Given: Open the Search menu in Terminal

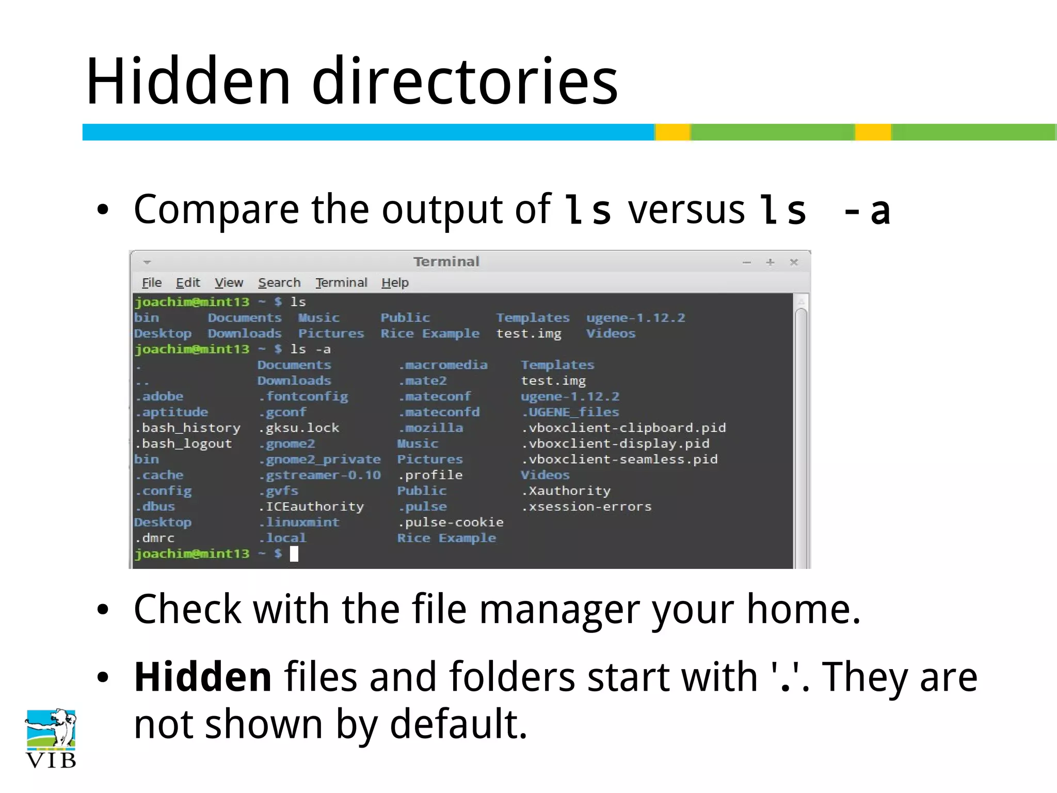Looking at the screenshot, I should pyautogui.click(x=279, y=282).
